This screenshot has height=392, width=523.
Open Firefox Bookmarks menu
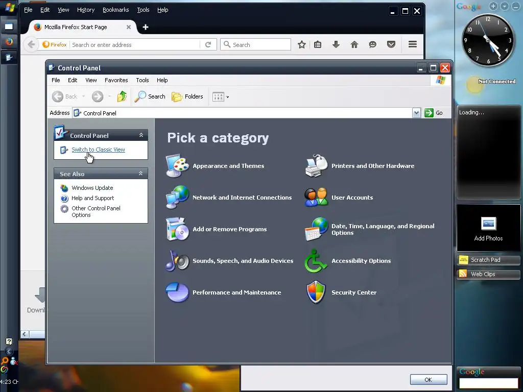pos(116,10)
